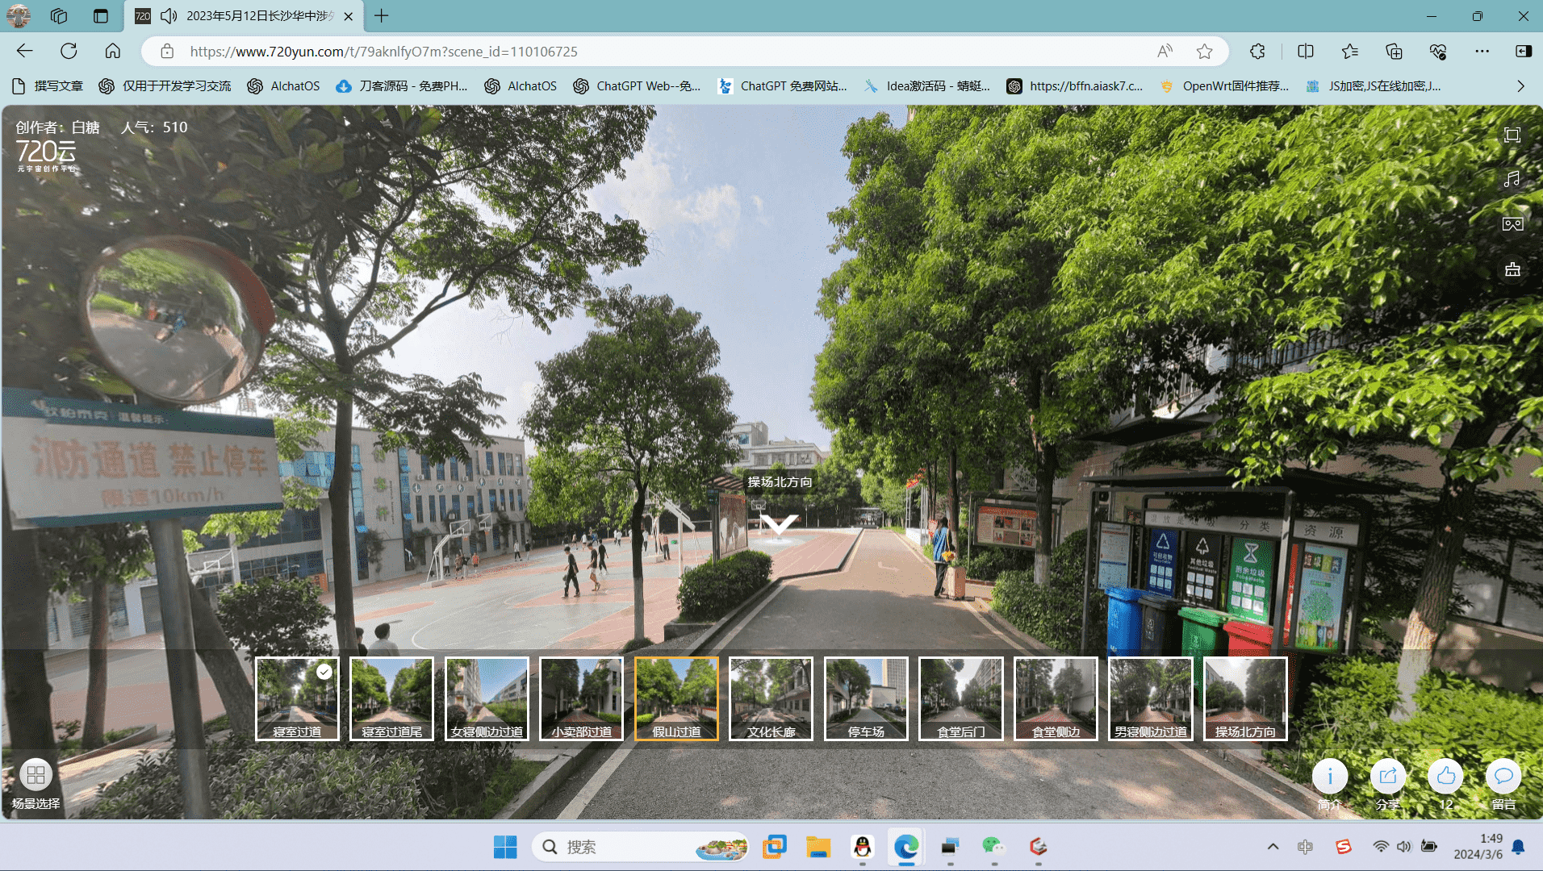The width and height of the screenshot is (1543, 871).
Task: Toggle the 场景选择 scene selector
Action: tap(36, 776)
